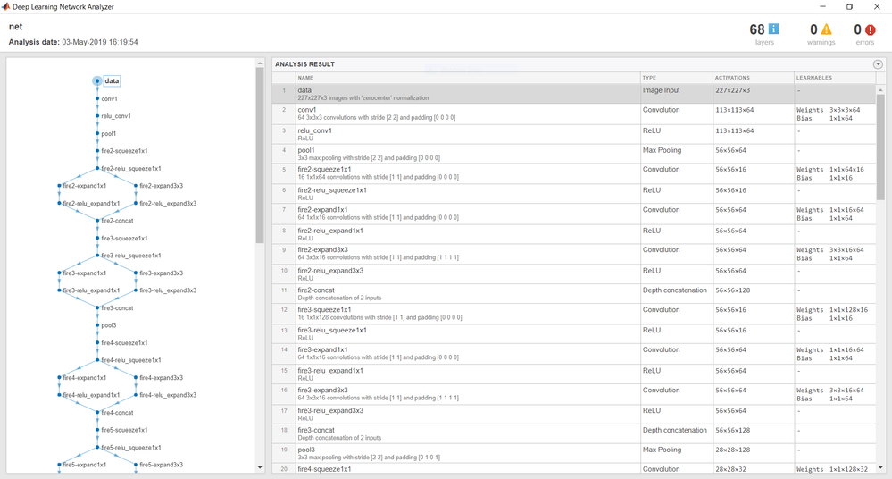Image resolution: width=892 pixels, height=479 pixels.
Task: Select table row 1 data
Action: (x=574, y=94)
